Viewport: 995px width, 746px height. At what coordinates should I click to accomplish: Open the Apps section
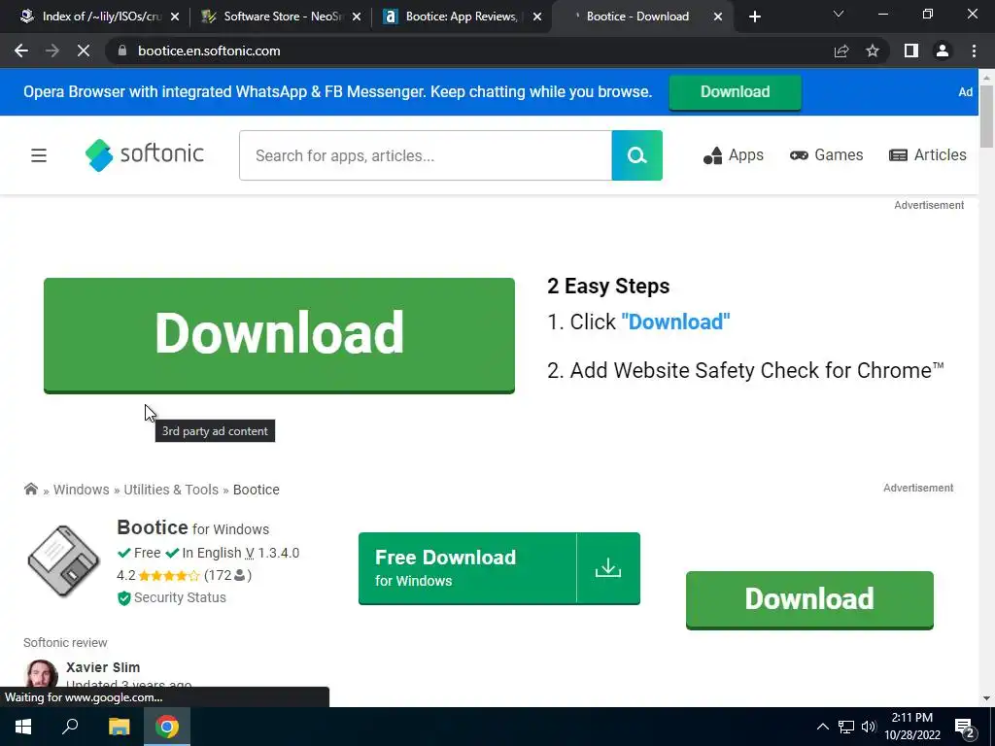click(734, 155)
